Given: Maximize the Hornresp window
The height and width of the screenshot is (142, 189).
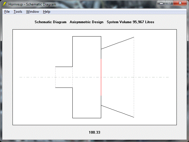Looking at the screenshot, I should pos(169,3).
